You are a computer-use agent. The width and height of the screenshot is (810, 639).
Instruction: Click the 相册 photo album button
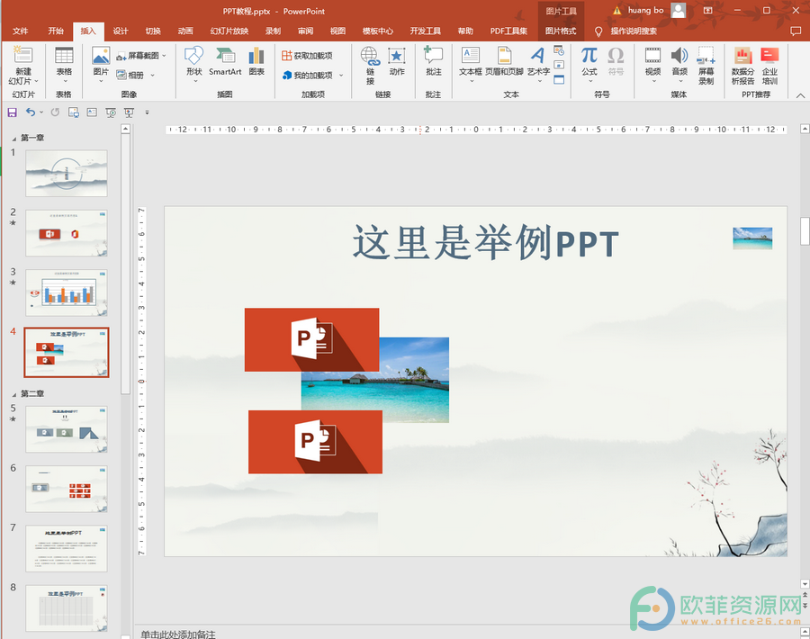(130, 75)
